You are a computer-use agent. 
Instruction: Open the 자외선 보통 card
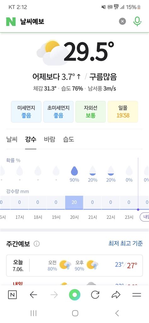(91, 112)
